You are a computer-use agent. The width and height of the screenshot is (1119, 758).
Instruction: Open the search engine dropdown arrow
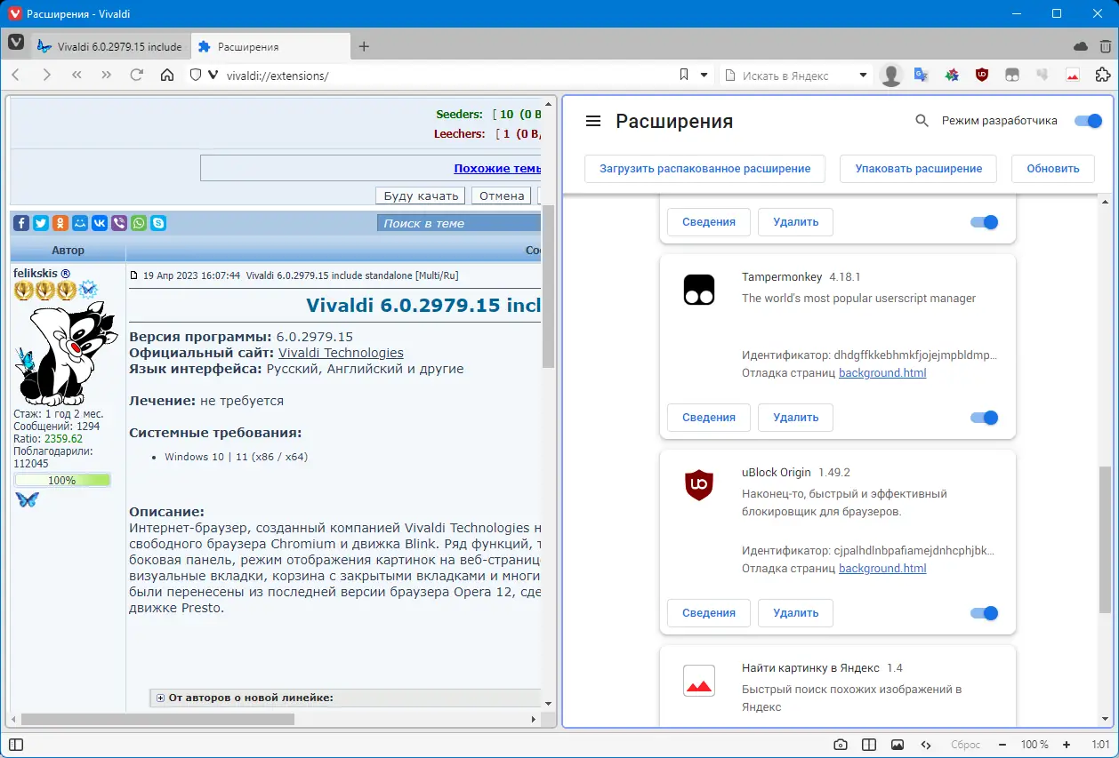(x=863, y=76)
